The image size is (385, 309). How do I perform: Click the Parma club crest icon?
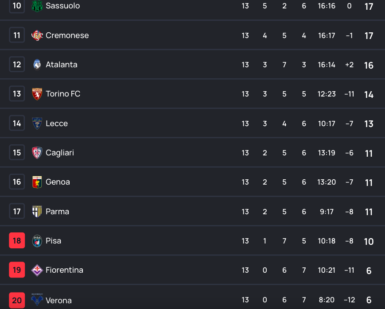[x=37, y=212]
